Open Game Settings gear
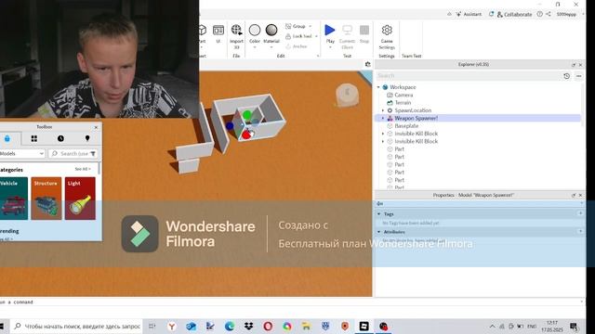Image resolution: width=595 pixels, height=334 pixels. [x=387, y=30]
